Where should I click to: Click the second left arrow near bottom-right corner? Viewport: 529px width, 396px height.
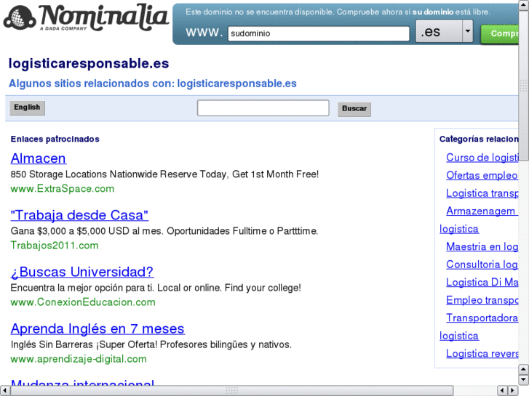[x=503, y=390]
